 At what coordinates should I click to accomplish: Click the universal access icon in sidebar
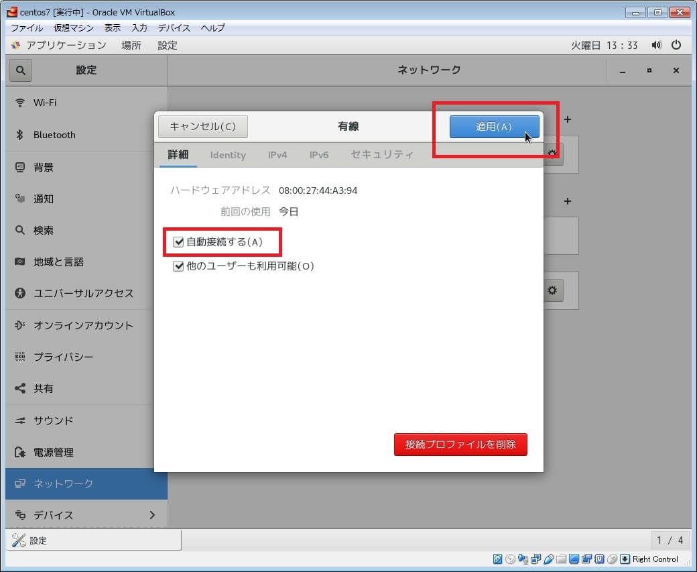pos(20,293)
